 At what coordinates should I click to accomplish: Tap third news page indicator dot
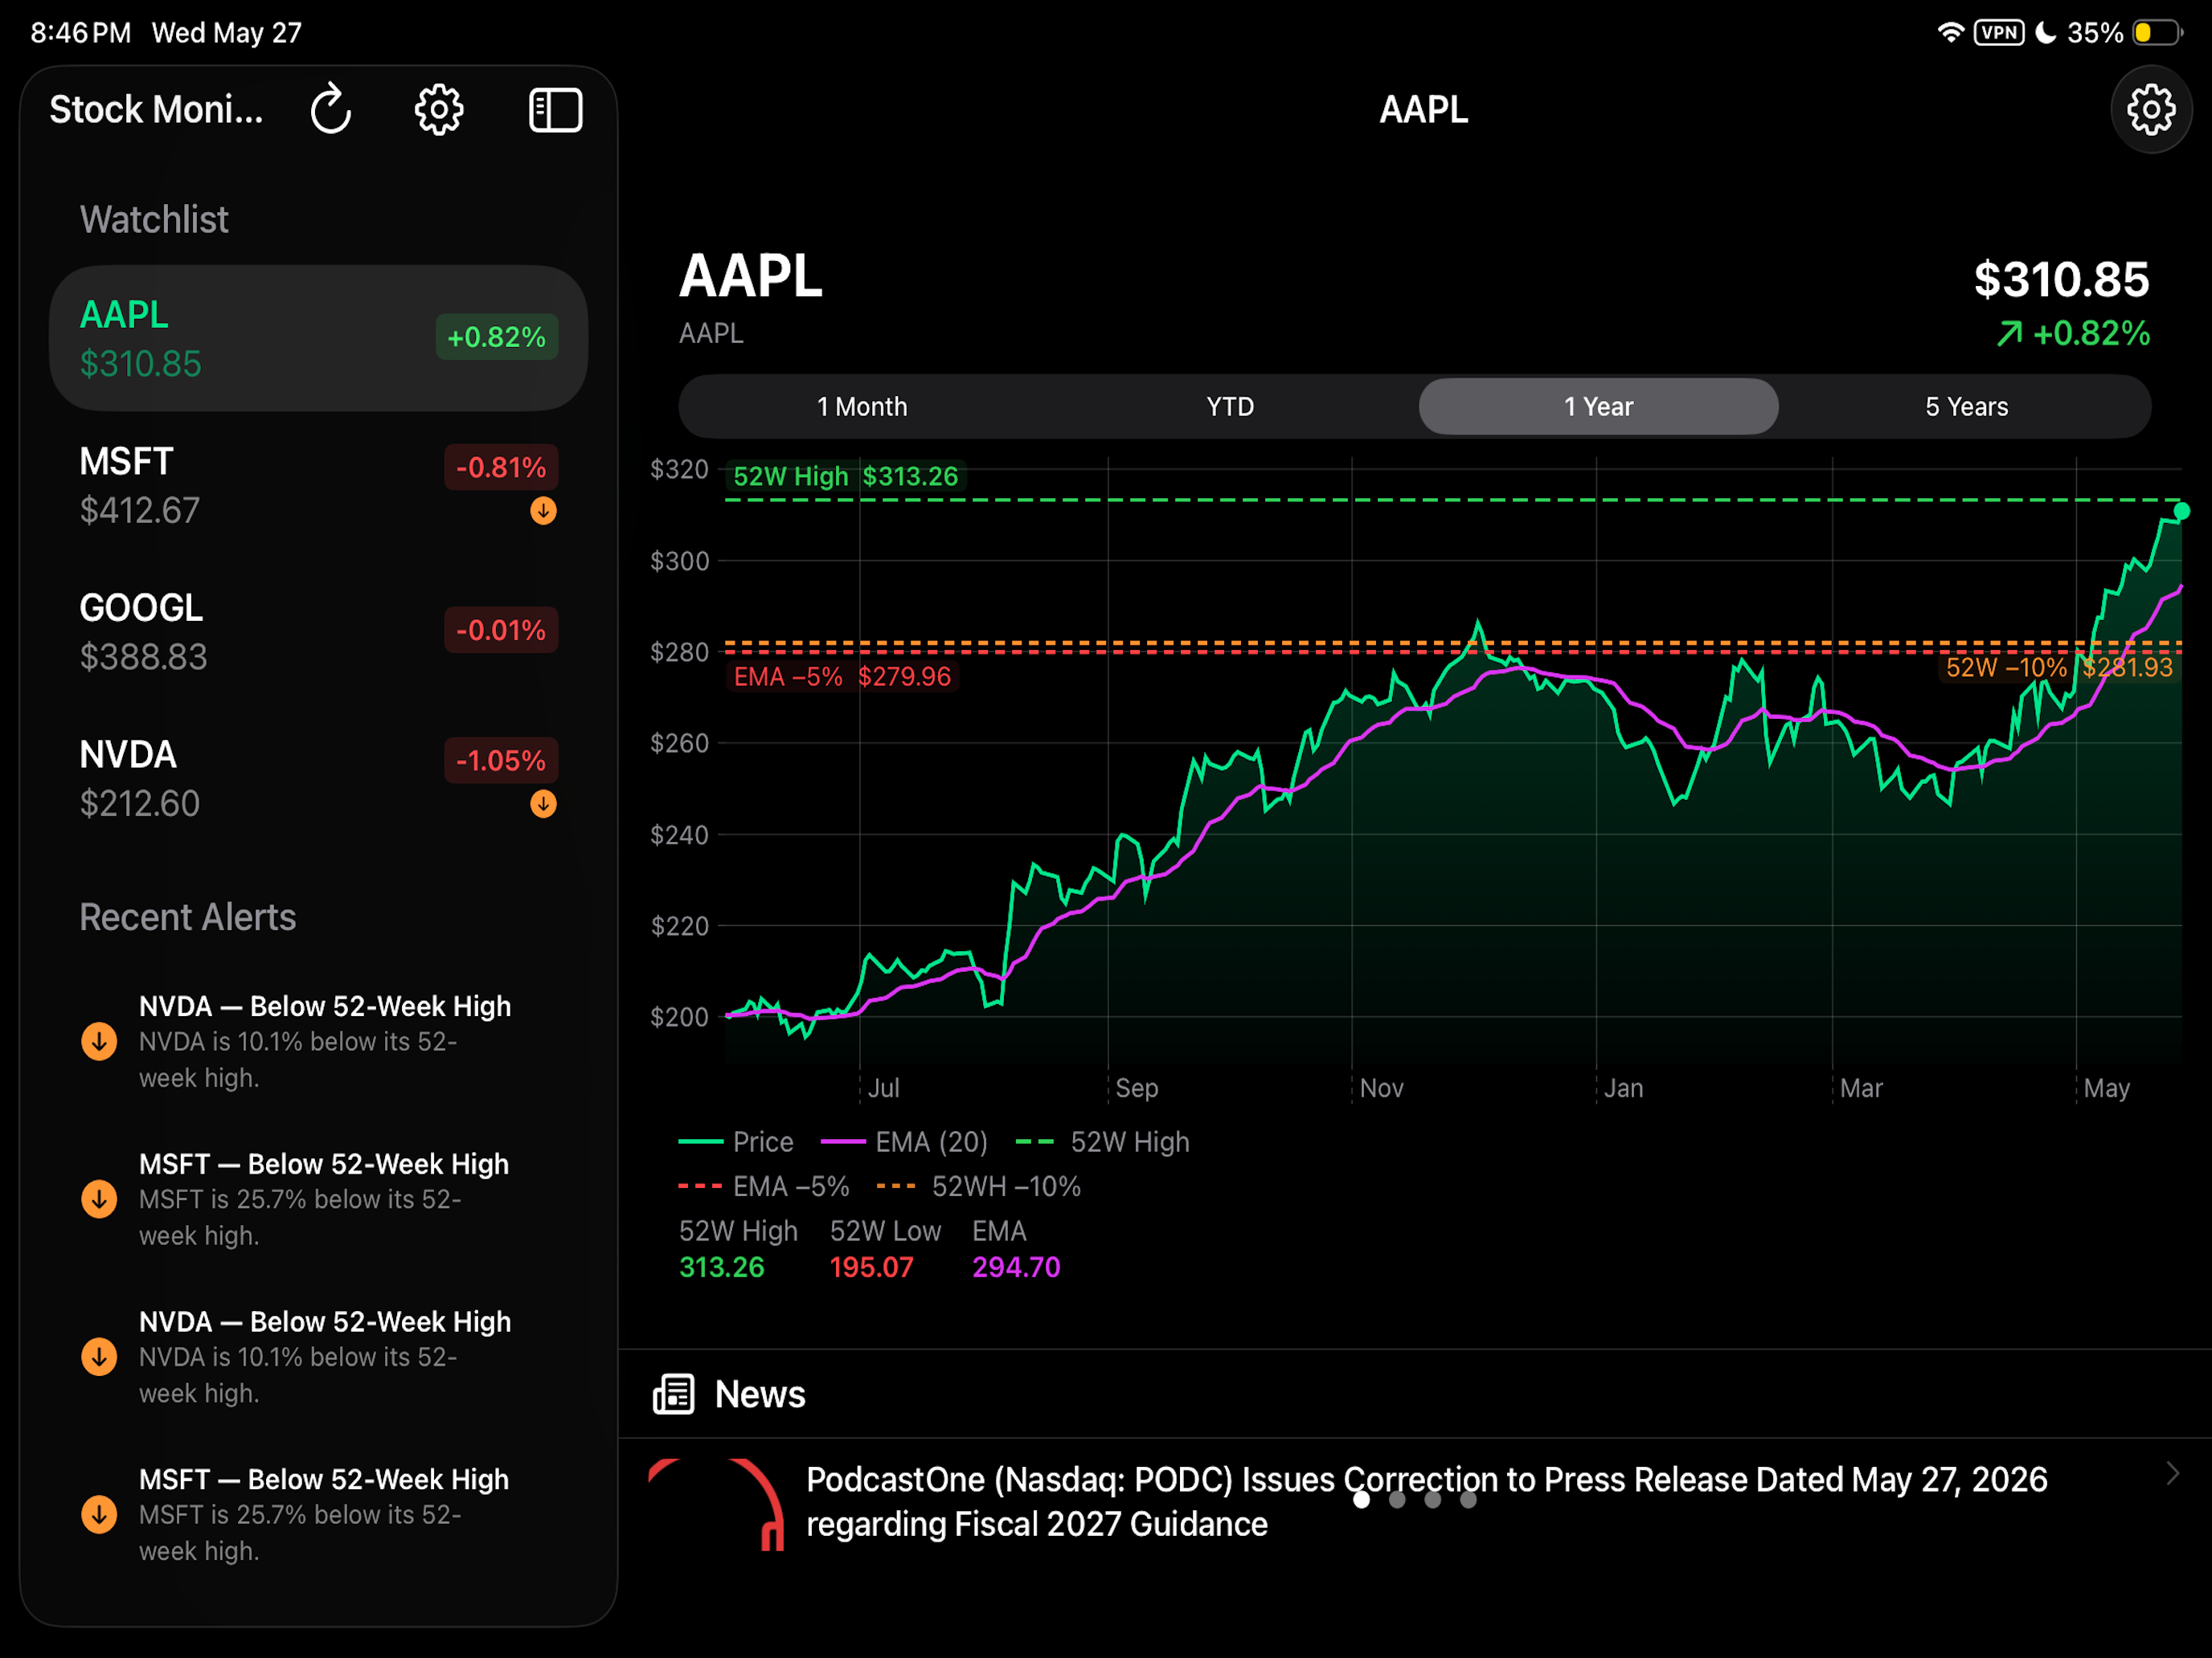coord(1433,1499)
